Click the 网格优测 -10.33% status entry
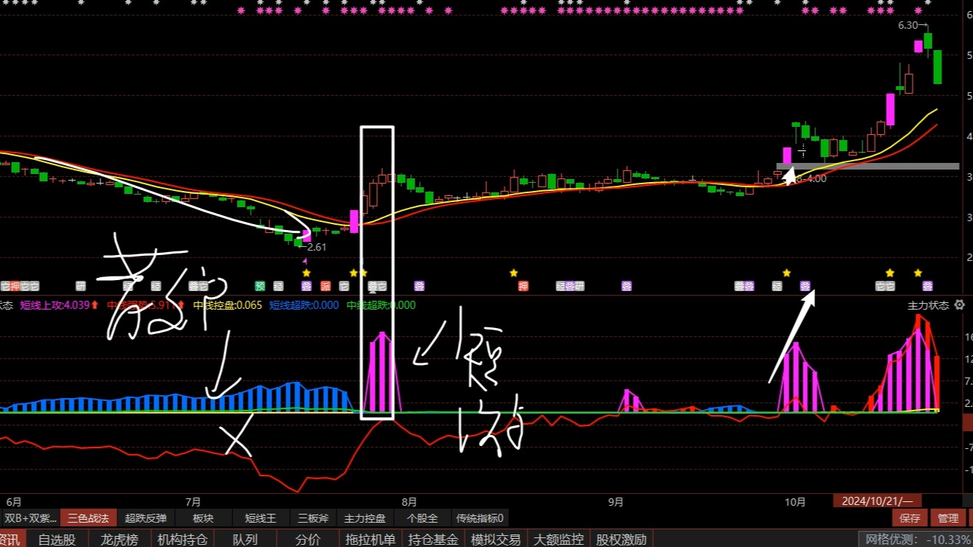973x547 pixels. click(x=916, y=540)
